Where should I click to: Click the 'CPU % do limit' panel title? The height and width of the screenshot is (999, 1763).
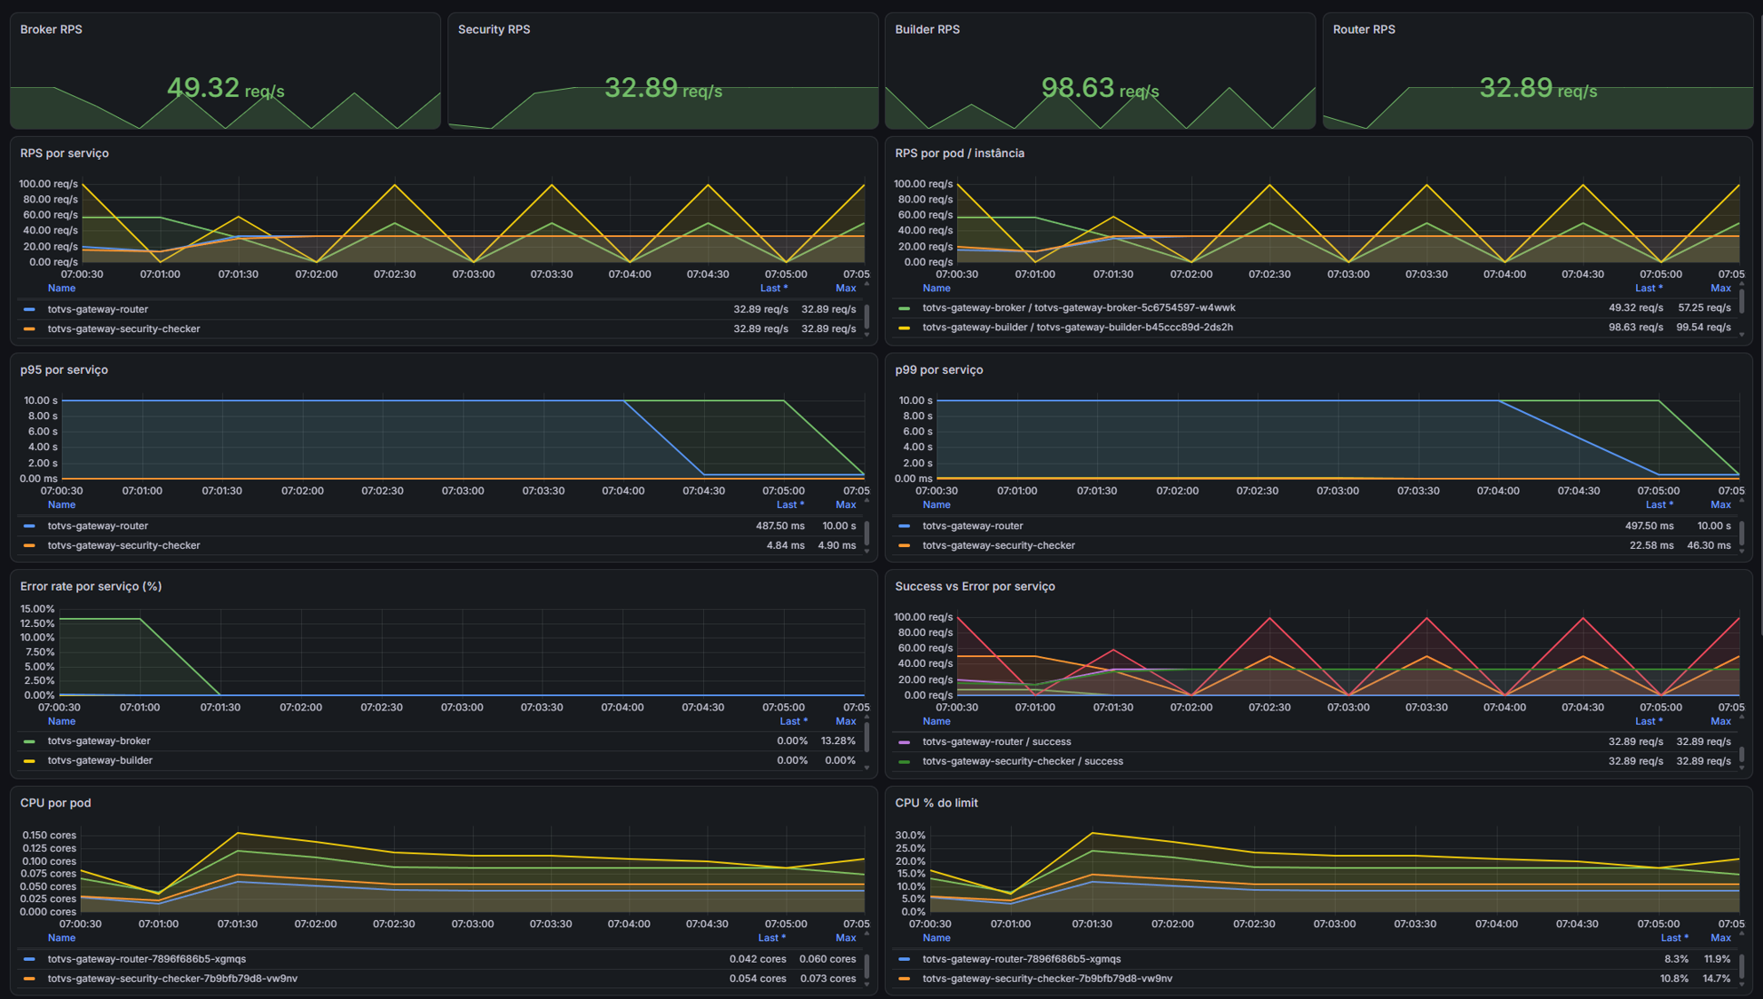click(x=937, y=803)
